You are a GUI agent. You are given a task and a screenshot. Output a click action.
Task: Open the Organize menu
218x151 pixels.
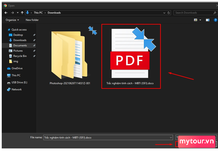tap(12, 20)
